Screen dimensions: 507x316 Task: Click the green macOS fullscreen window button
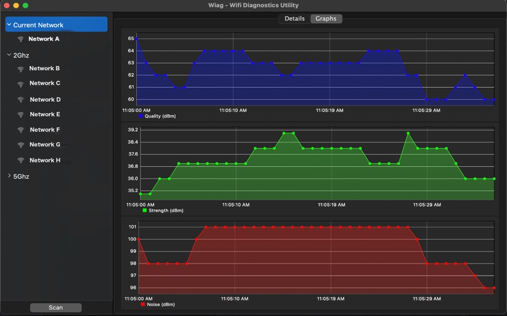pyautogui.click(x=25, y=6)
